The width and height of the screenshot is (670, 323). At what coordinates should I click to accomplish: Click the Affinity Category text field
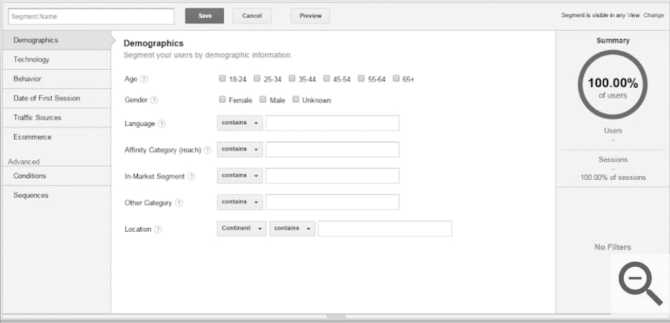pos(332,150)
